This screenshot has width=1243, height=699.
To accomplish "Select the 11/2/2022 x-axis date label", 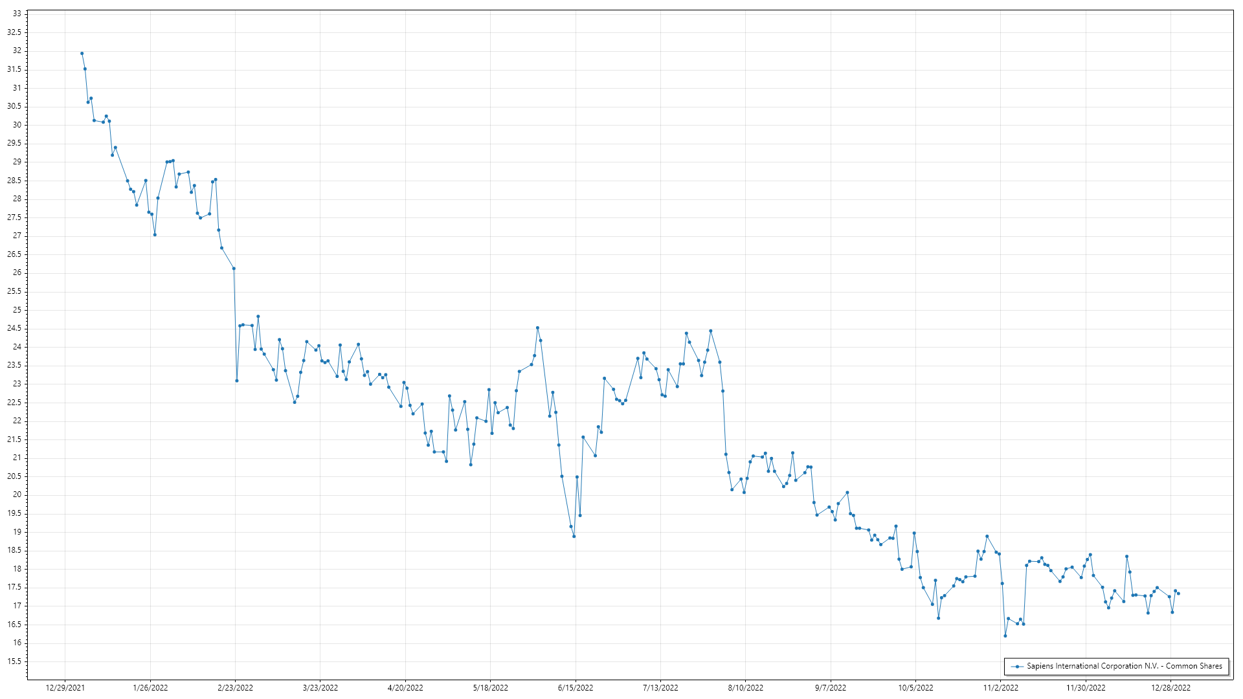I will pos(1000,687).
